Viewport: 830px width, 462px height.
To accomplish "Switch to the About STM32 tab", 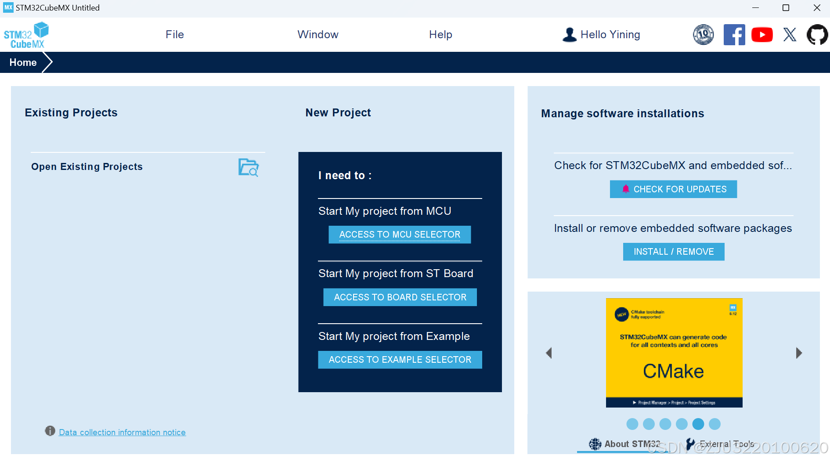I will pos(624,444).
